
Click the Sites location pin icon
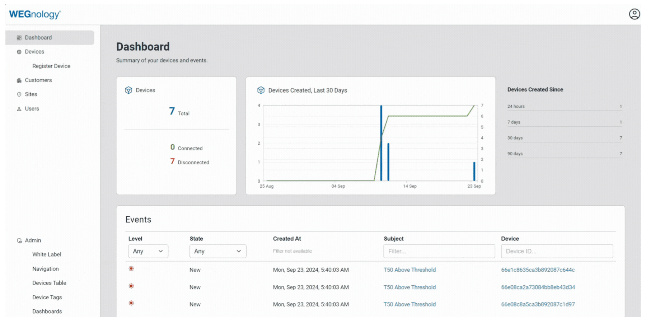19,94
